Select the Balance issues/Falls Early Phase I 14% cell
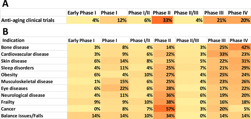This screenshot has height=119, width=251. pos(84,116)
